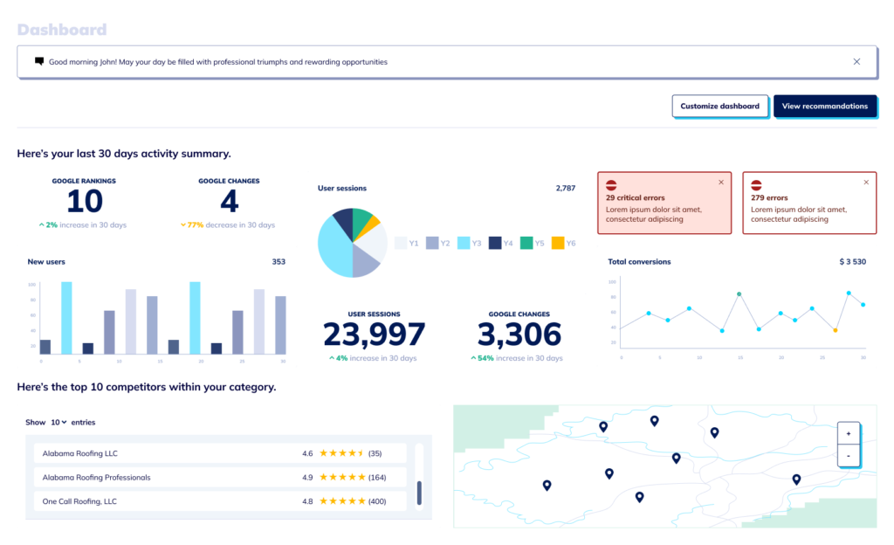Select the Y3 light blue legend swatch
Viewport: 894px width, 545px height.
pos(464,244)
